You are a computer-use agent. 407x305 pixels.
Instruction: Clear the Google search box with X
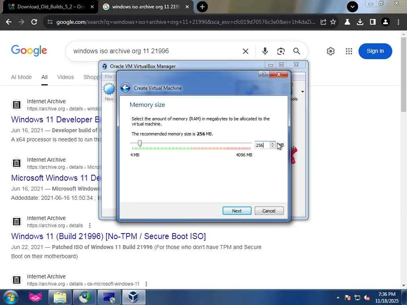246,51
